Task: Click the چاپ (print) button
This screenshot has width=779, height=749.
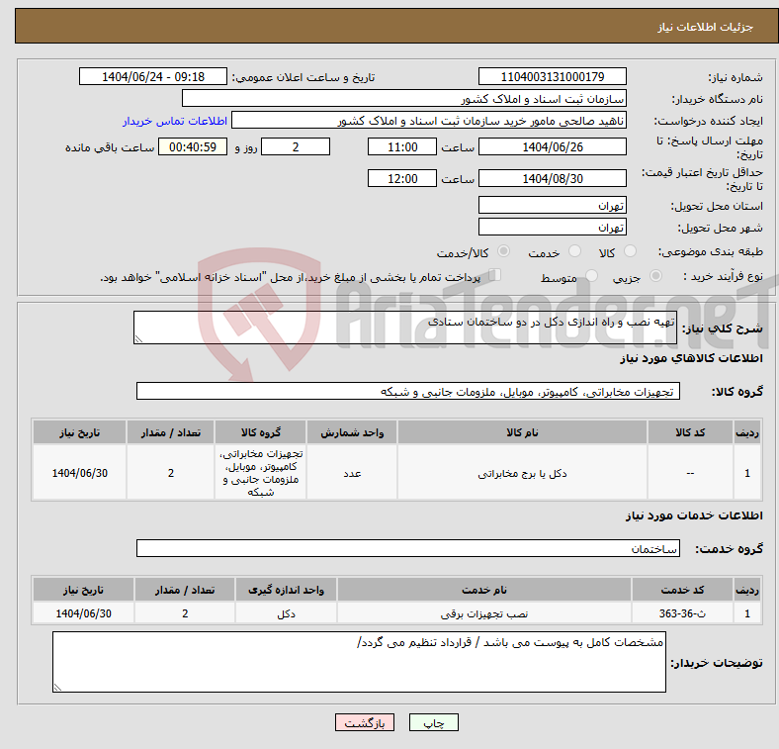Action: point(433,722)
